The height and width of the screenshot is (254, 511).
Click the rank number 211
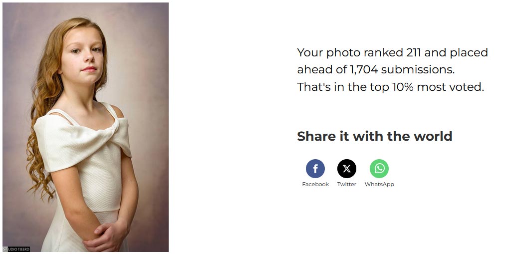(414, 52)
